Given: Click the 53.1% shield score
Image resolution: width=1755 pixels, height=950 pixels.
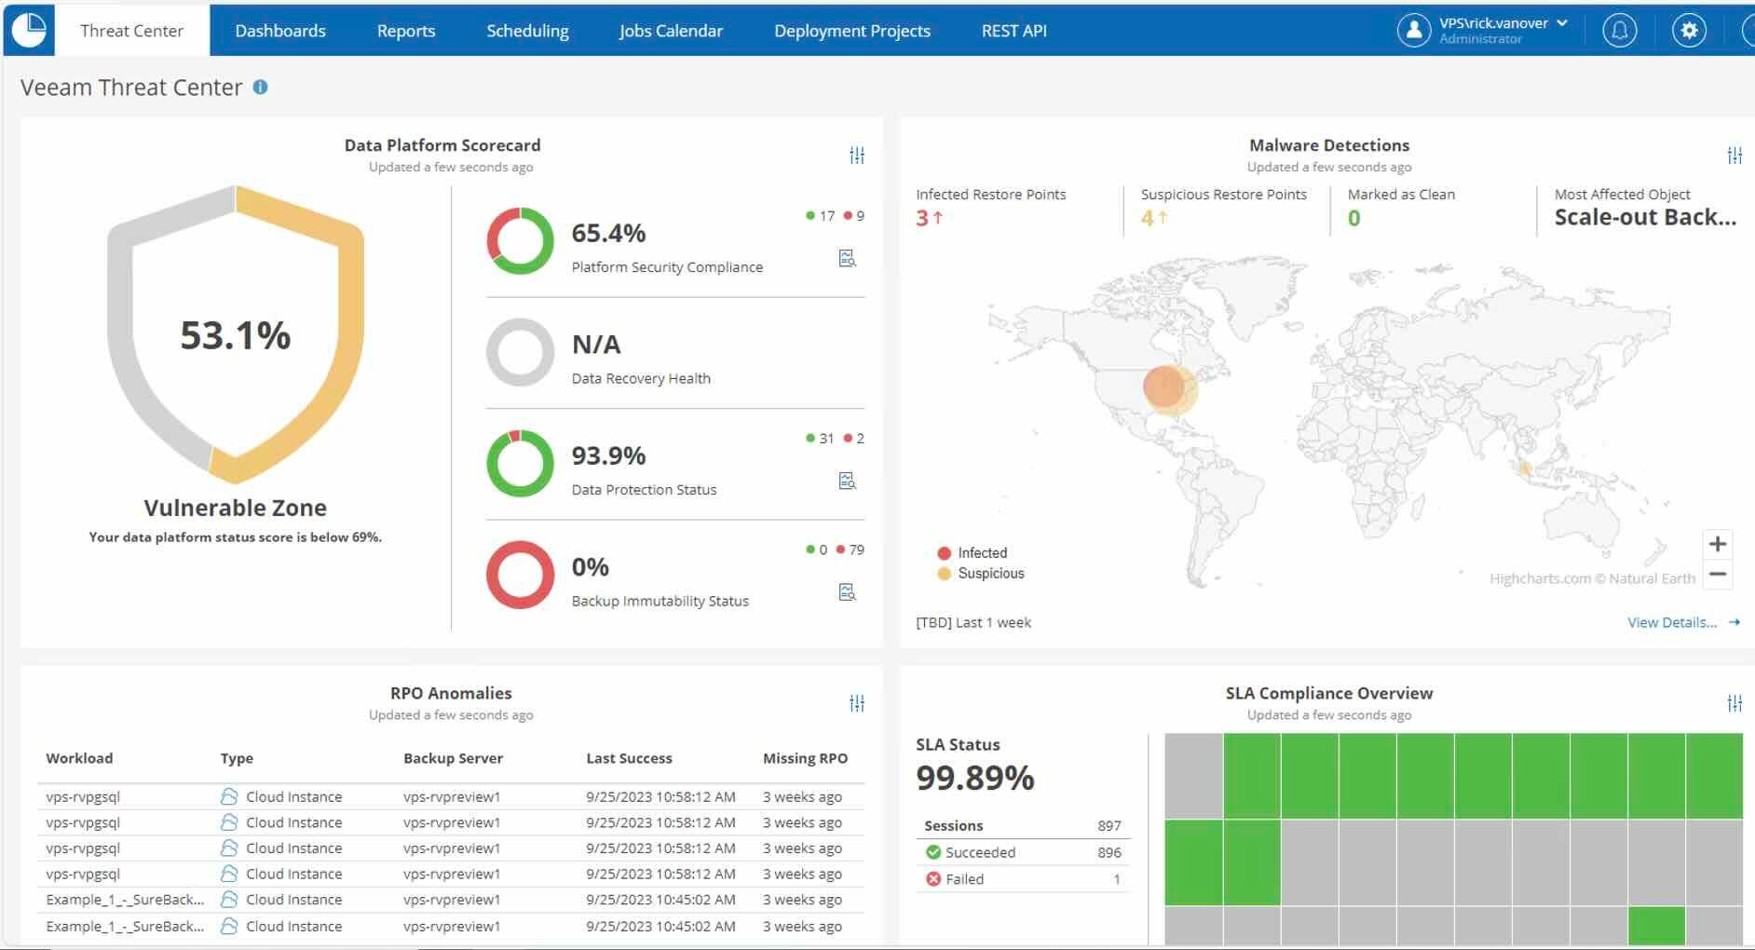Looking at the screenshot, I should click(x=236, y=335).
